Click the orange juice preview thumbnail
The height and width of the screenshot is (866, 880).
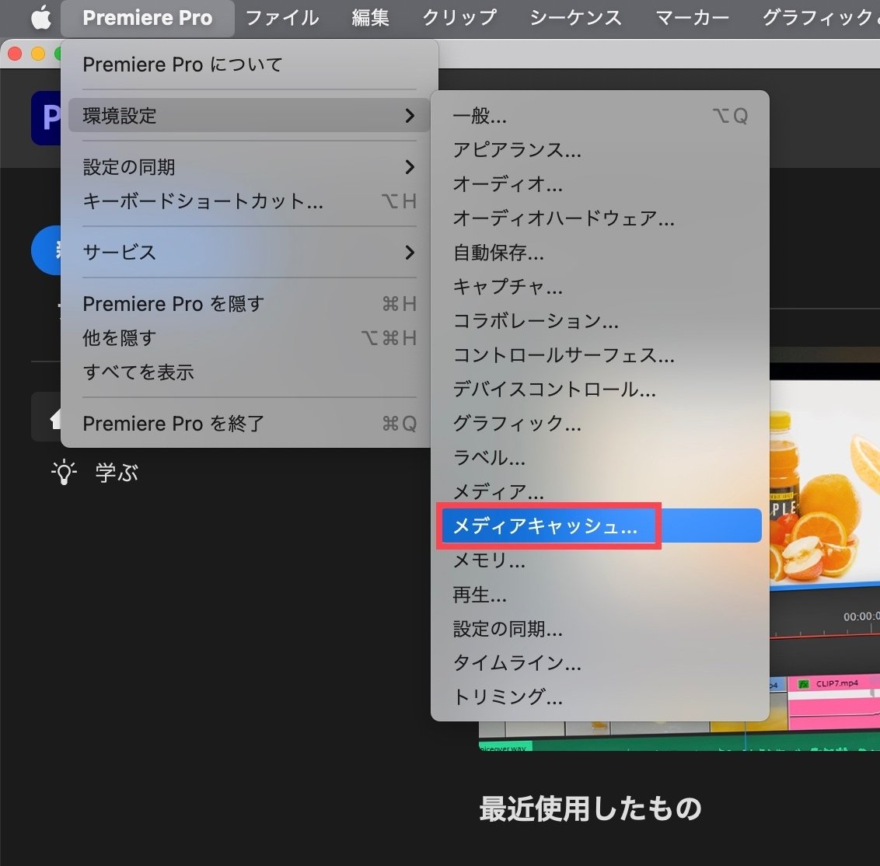point(825,483)
